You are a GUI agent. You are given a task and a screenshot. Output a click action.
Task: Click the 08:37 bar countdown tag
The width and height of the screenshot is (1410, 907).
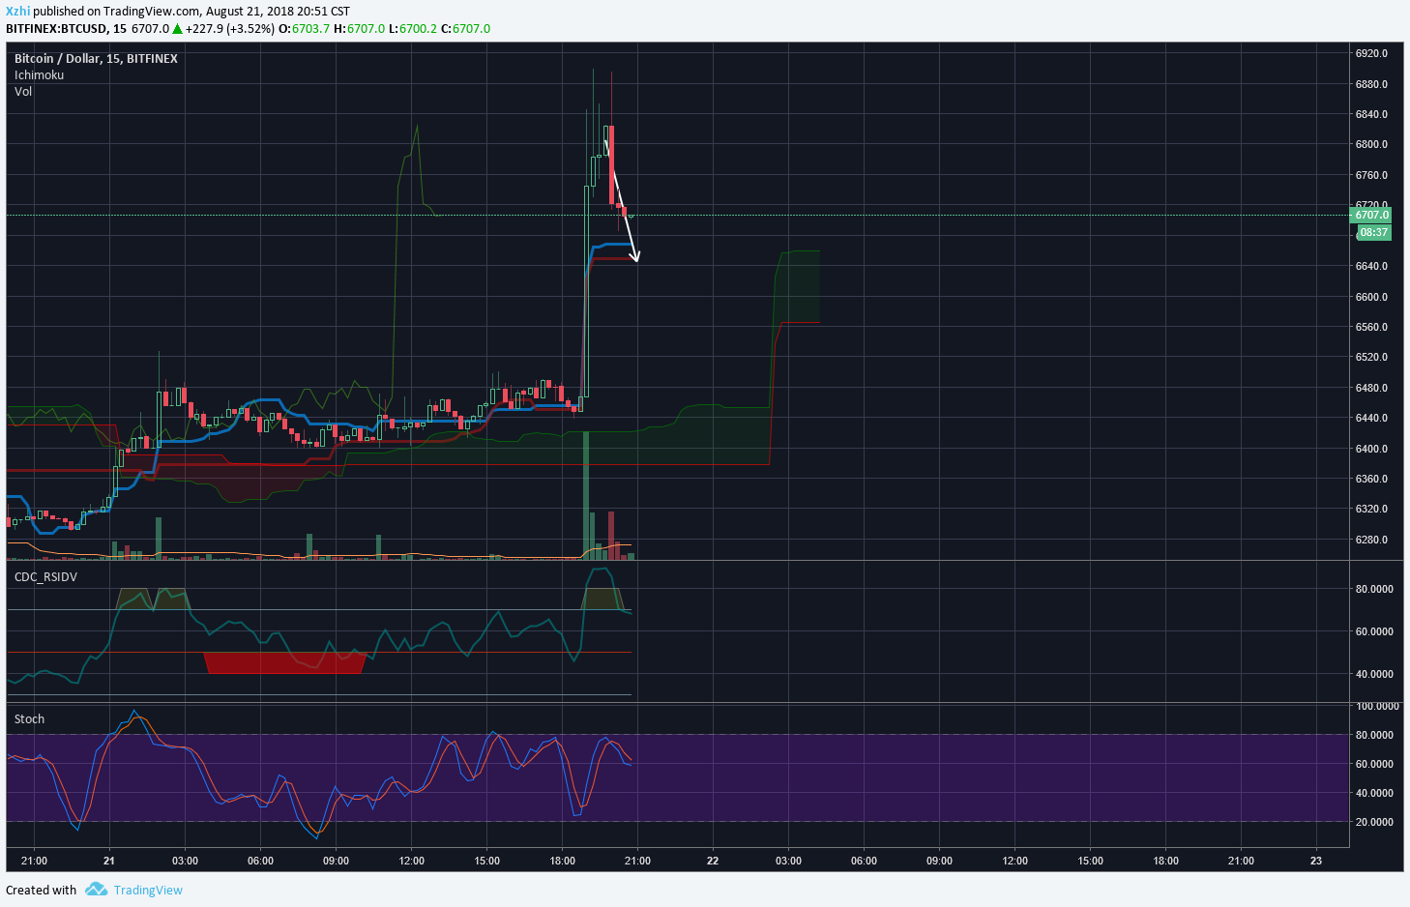1374,233
